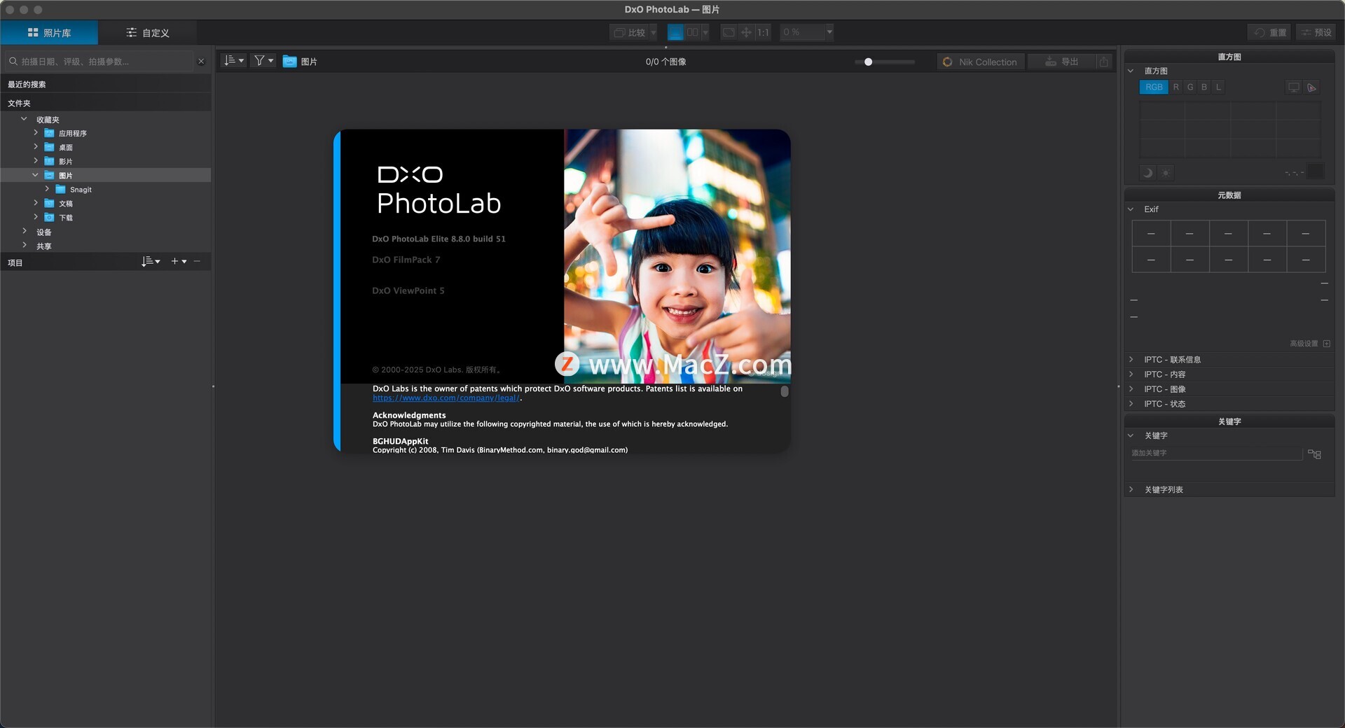Show B channel in histogram
Image resolution: width=1345 pixels, height=728 pixels.
pyautogui.click(x=1204, y=87)
